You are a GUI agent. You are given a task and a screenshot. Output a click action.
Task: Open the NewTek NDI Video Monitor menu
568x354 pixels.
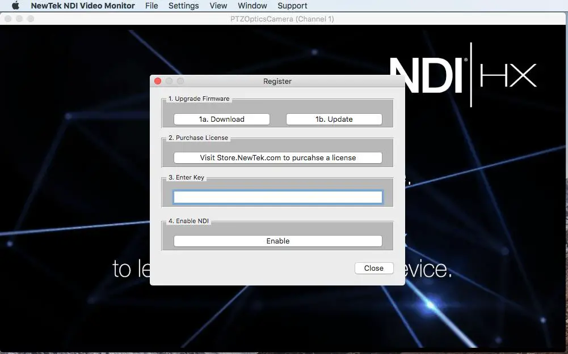pos(83,6)
